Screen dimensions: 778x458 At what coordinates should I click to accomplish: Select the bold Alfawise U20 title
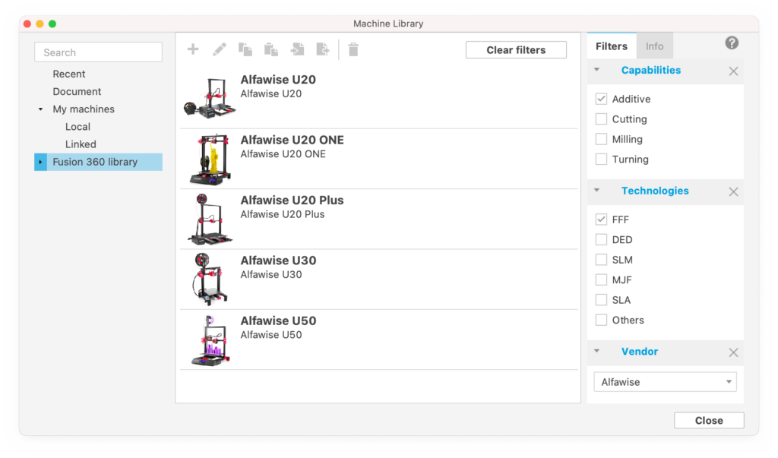[278, 80]
